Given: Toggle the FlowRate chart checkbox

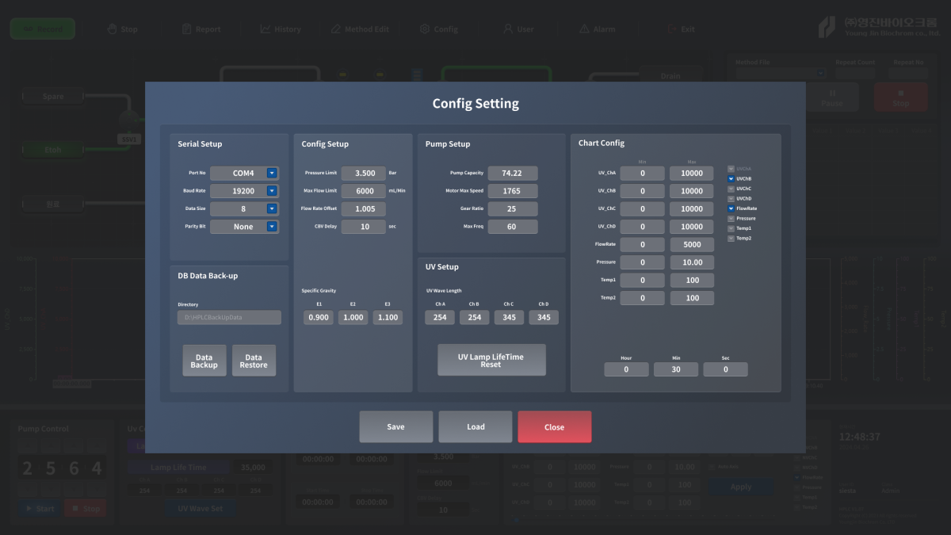Looking at the screenshot, I should 731,208.
